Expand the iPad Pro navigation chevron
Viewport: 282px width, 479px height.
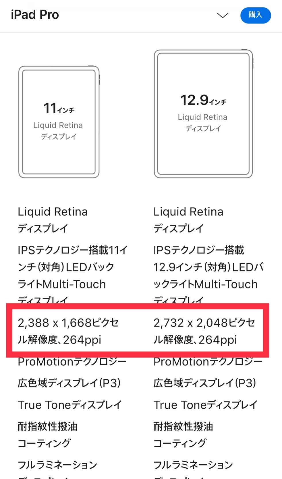coord(223,15)
